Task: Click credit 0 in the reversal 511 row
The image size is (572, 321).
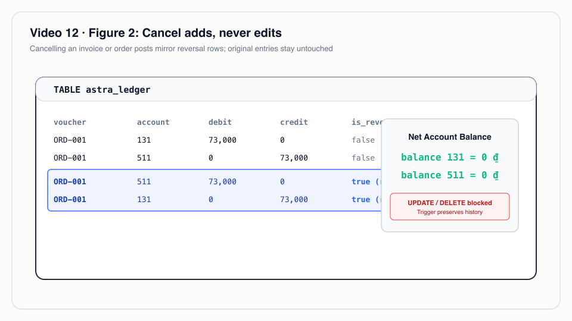Action: pos(282,182)
